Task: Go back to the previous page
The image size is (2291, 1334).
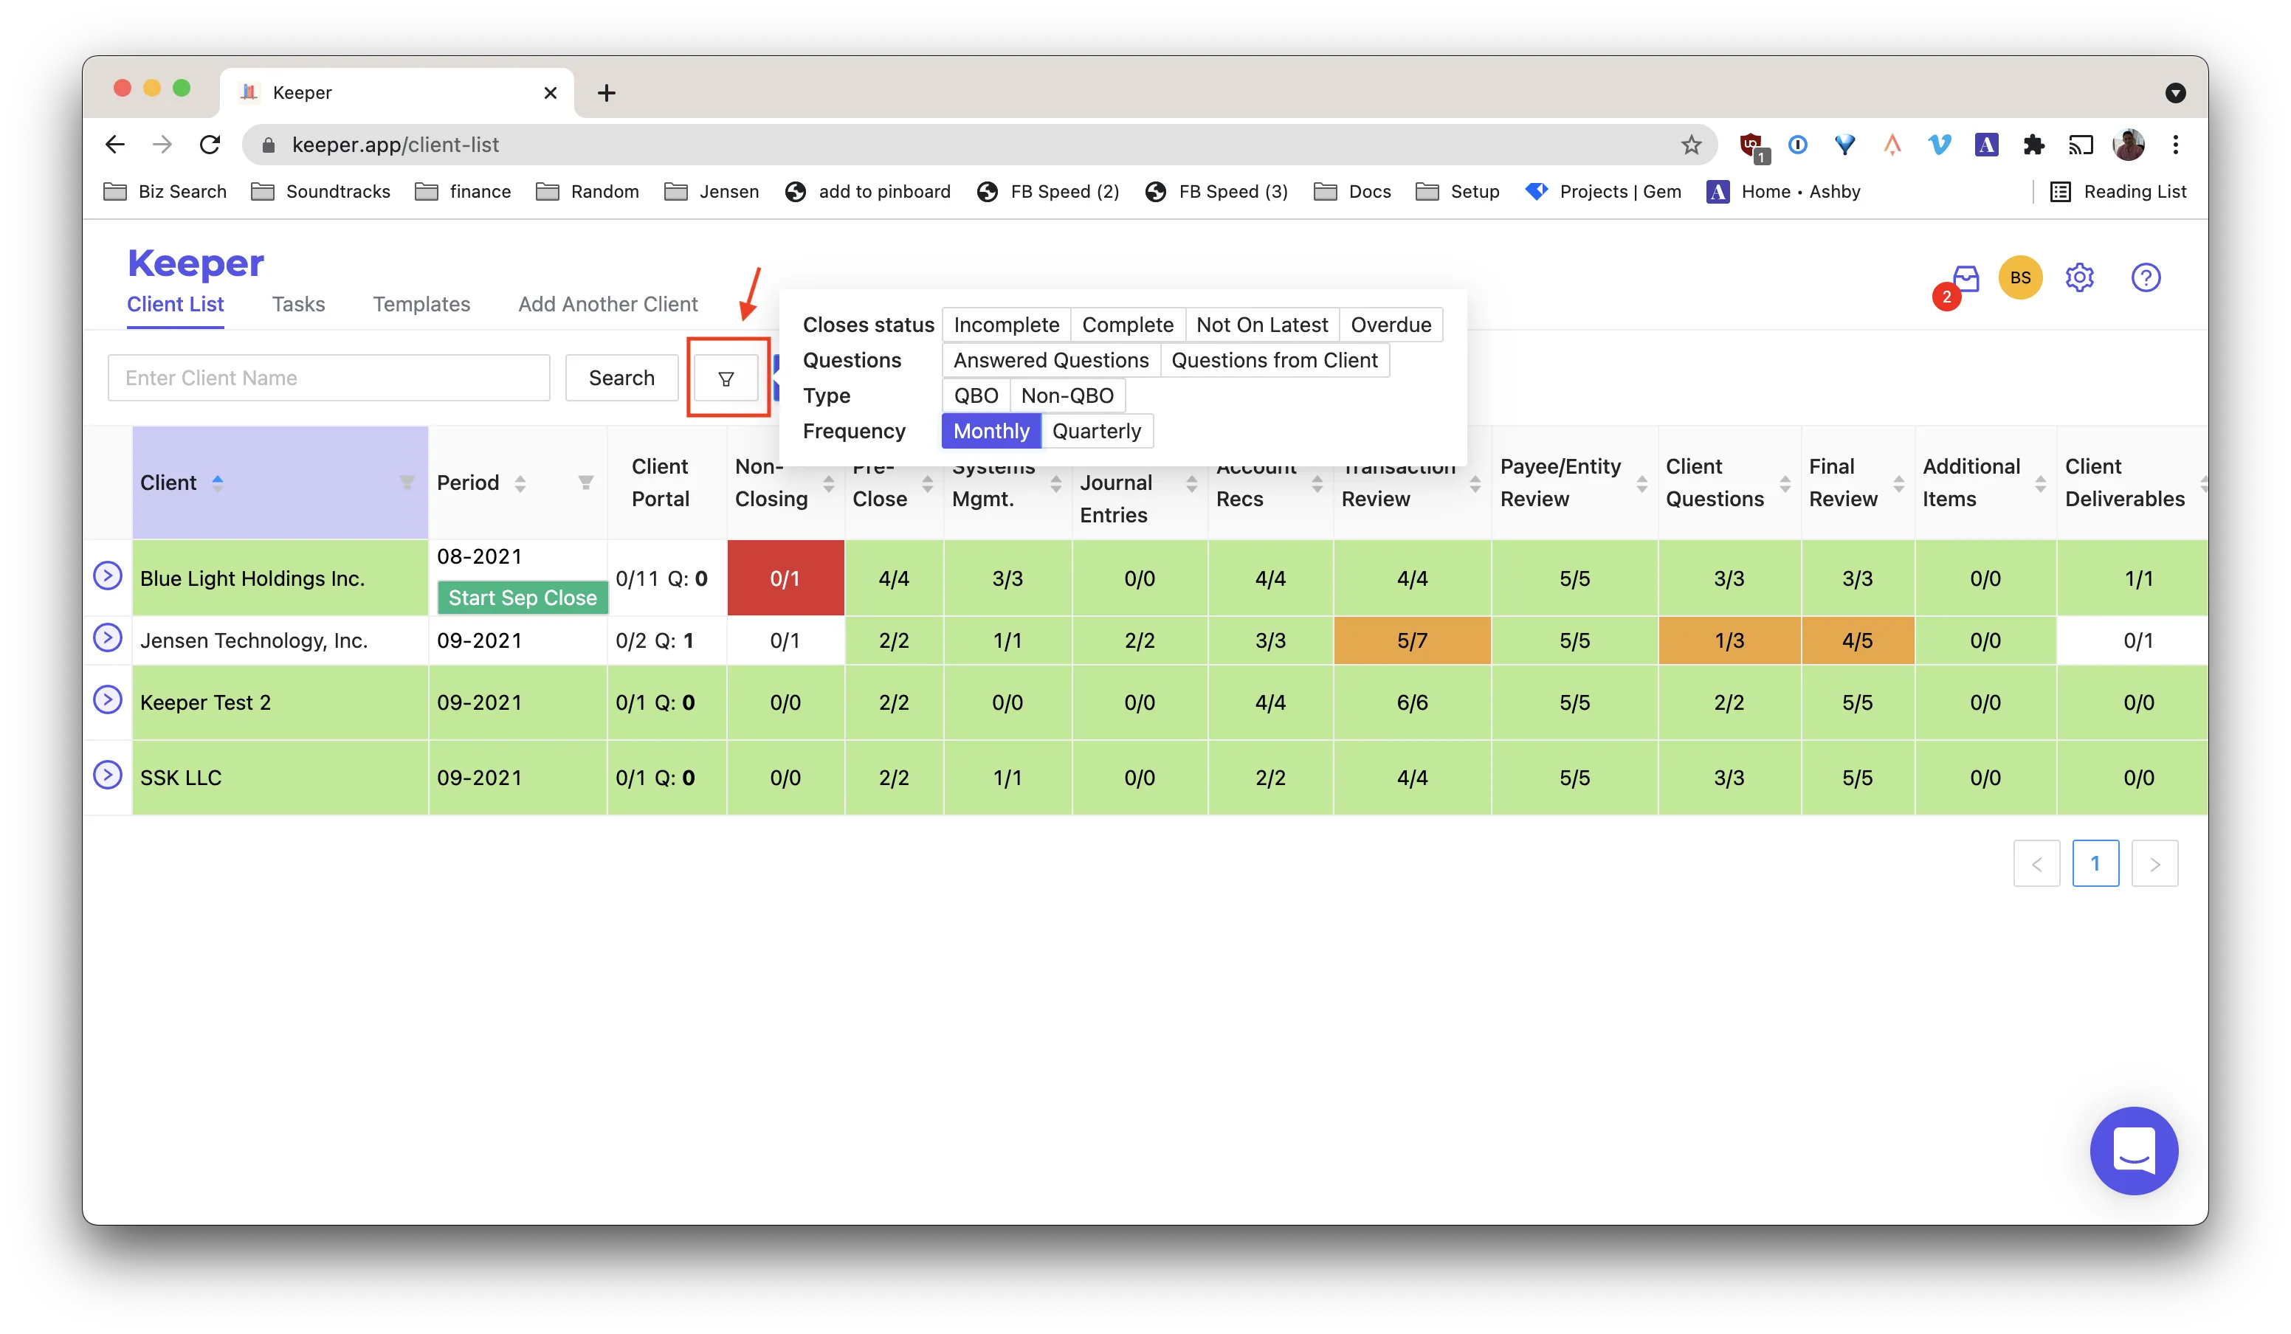Action: pyautogui.click(x=114, y=145)
